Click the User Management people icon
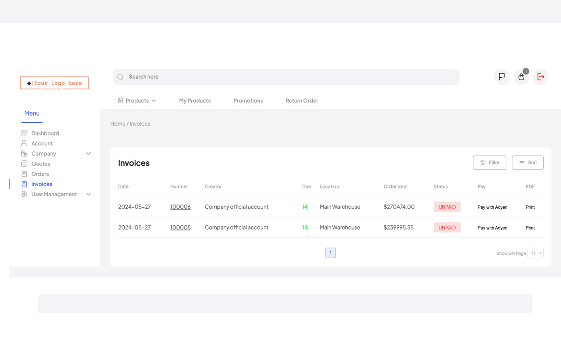The width and height of the screenshot is (561, 340). (x=24, y=194)
